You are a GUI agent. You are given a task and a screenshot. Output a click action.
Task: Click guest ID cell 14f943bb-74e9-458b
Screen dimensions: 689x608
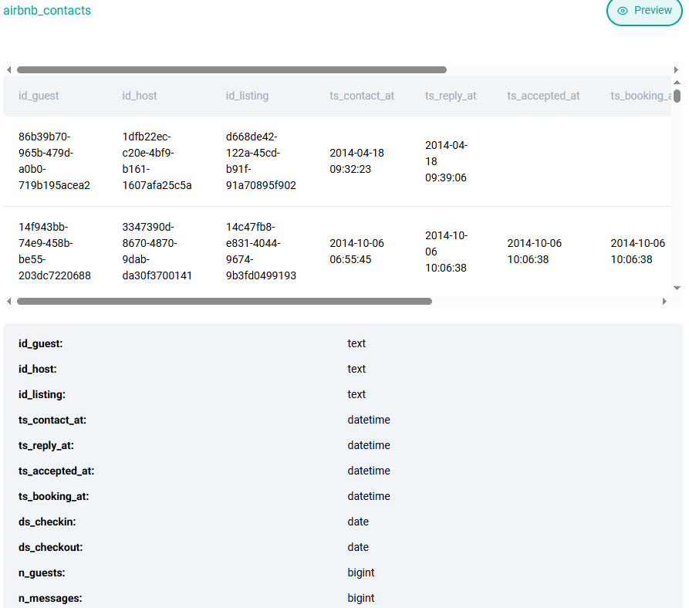[x=55, y=252]
